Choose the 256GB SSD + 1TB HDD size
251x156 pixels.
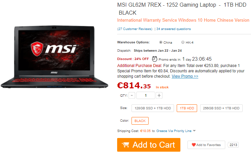click(221, 108)
